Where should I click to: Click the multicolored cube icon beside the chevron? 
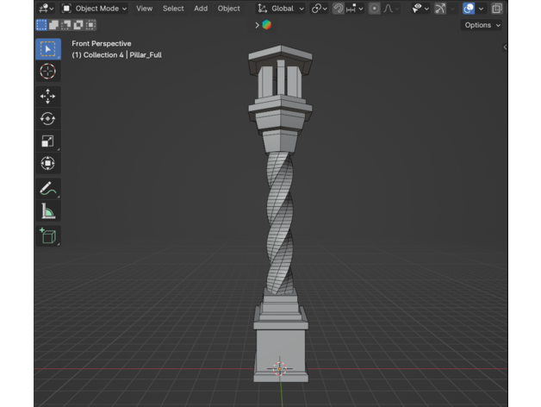tap(266, 25)
